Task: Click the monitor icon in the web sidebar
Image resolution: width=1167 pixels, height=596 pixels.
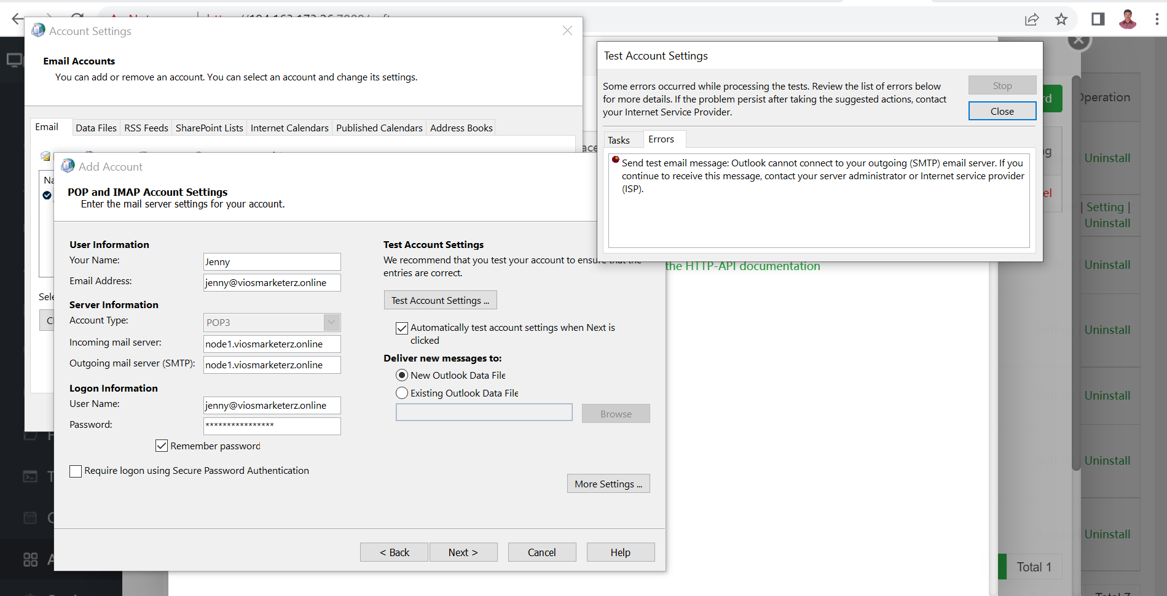Action: (14, 60)
